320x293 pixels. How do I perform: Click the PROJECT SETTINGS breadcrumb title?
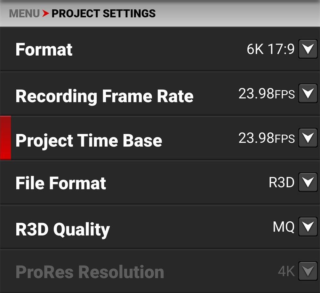[x=103, y=13]
